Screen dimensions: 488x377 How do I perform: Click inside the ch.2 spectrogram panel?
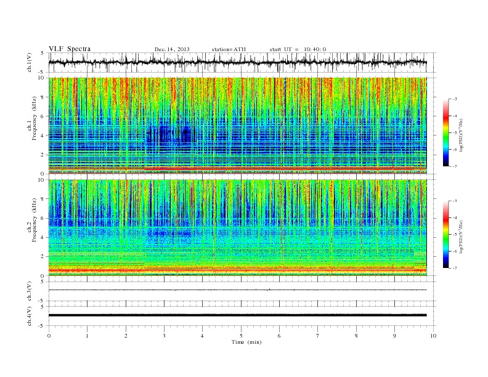pyautogui.click(x=237, y=228)
